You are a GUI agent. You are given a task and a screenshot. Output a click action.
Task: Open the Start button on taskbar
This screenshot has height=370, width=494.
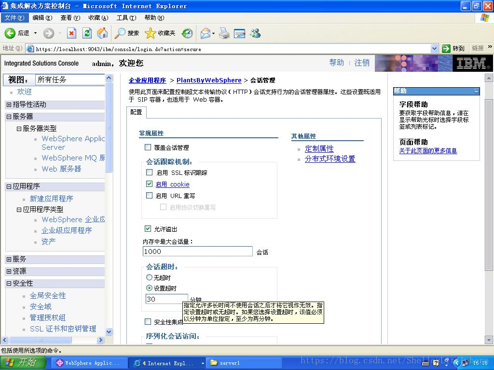[23, 363]
